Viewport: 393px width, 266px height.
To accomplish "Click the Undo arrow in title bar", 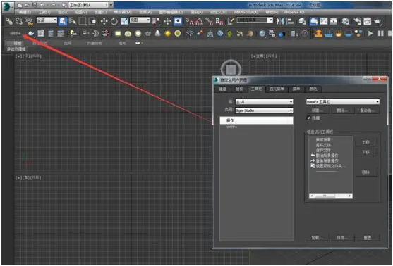I will pyautogui.click(x=42, y=5).
